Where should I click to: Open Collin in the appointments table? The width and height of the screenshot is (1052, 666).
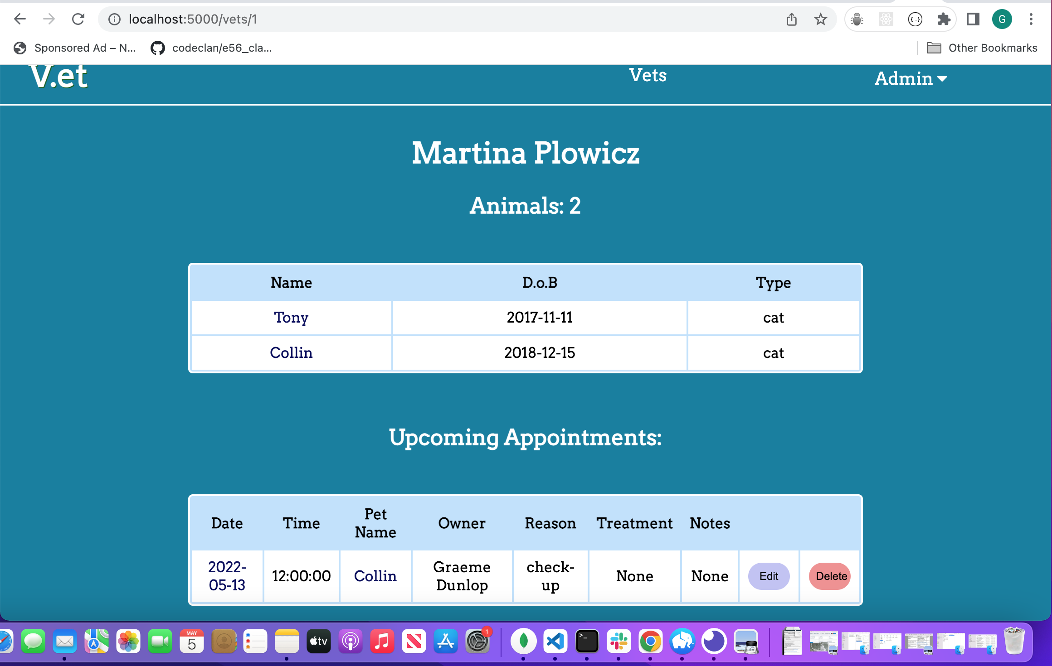click(375, 576)
